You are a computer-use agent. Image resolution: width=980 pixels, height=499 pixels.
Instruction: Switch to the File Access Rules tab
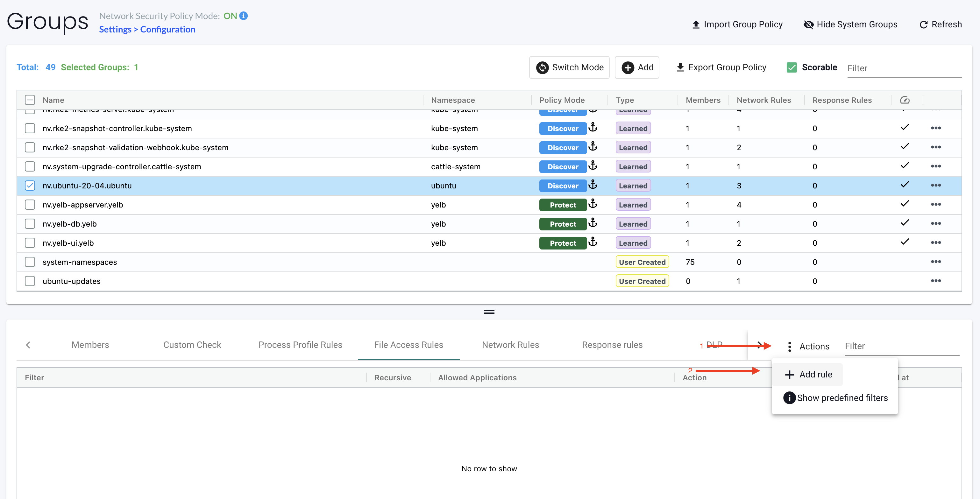pos(408,345)
